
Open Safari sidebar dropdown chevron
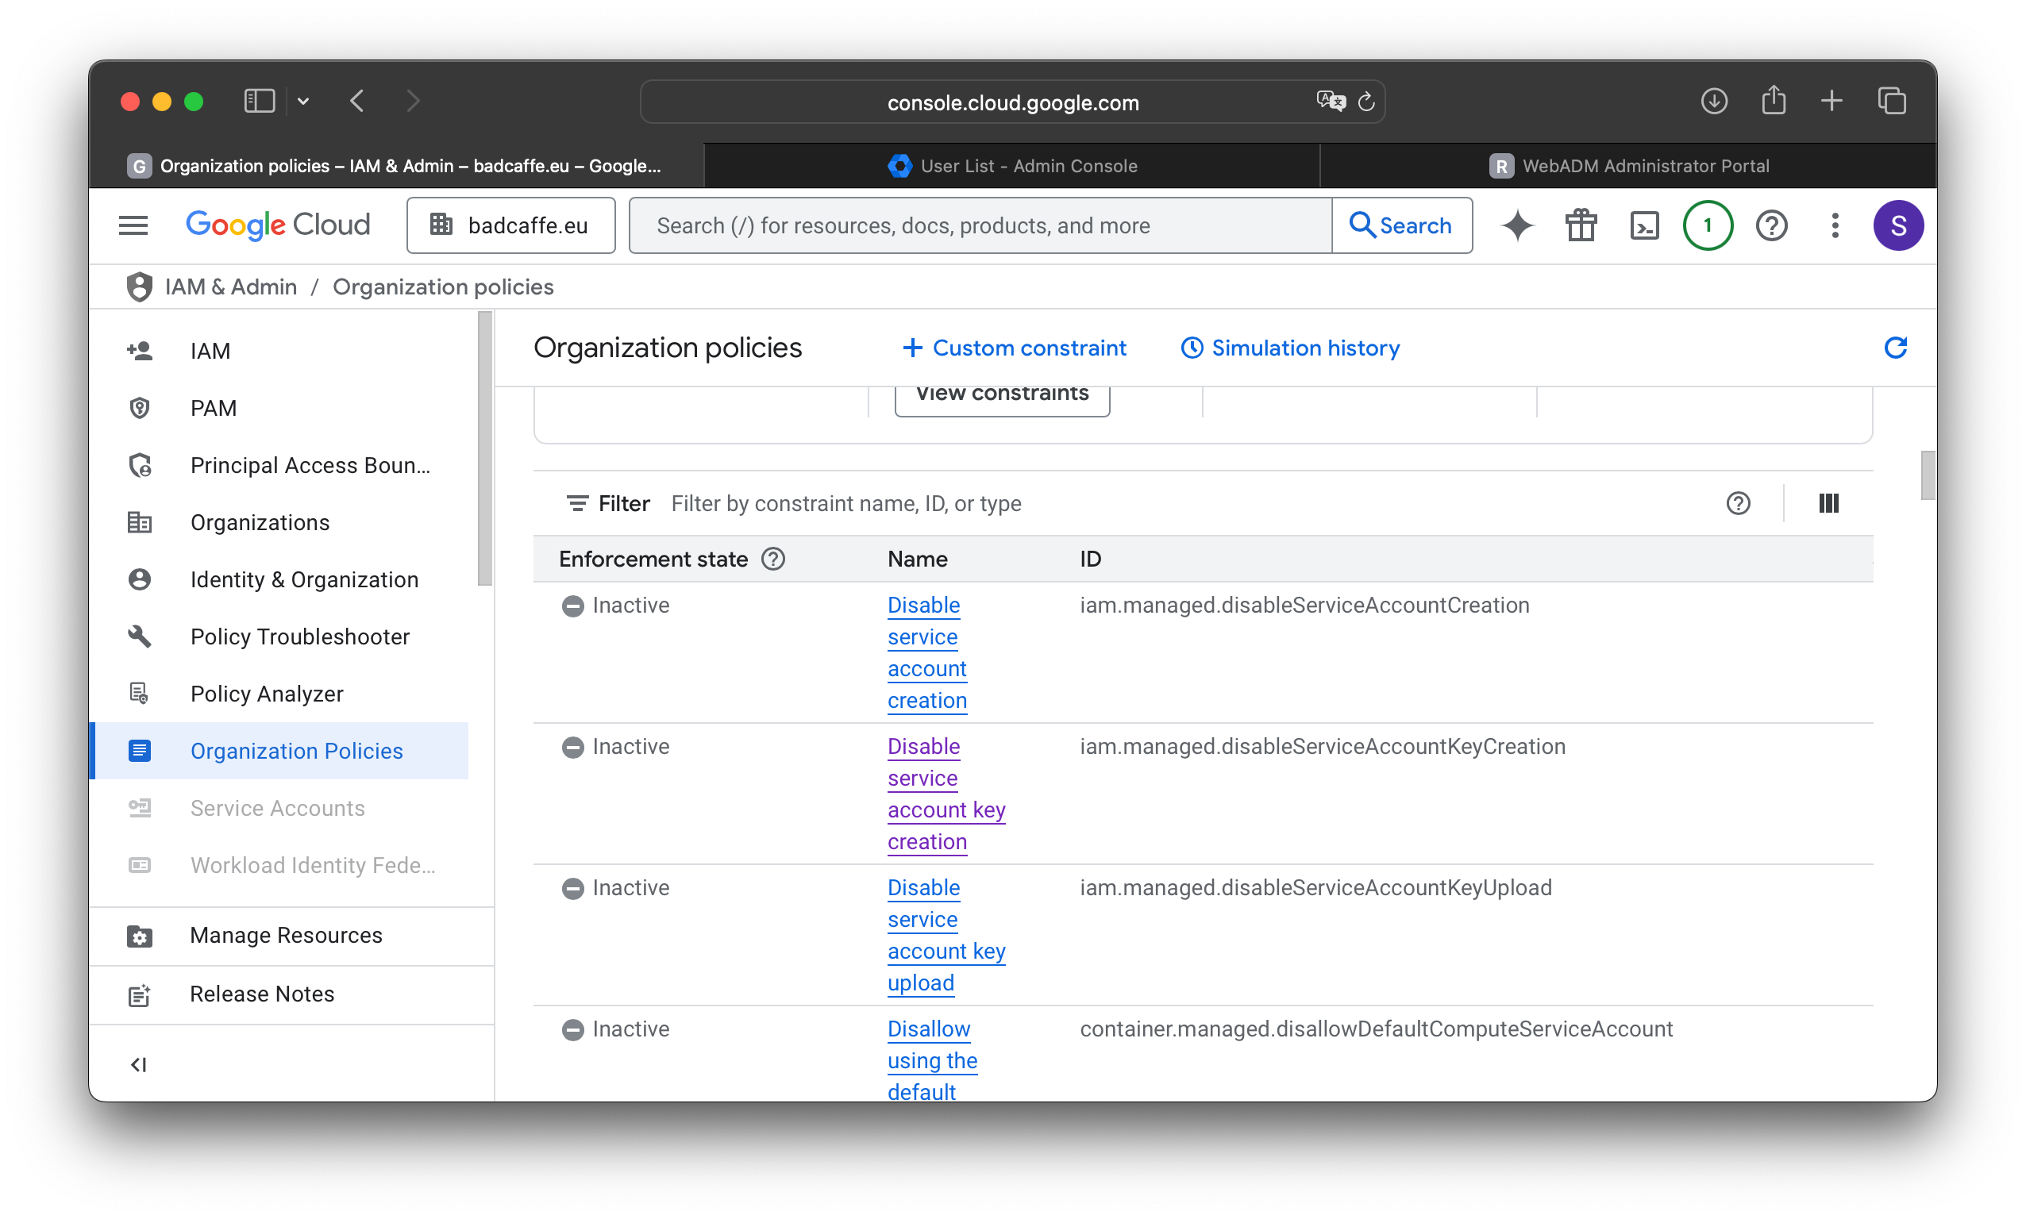(303, 101)
